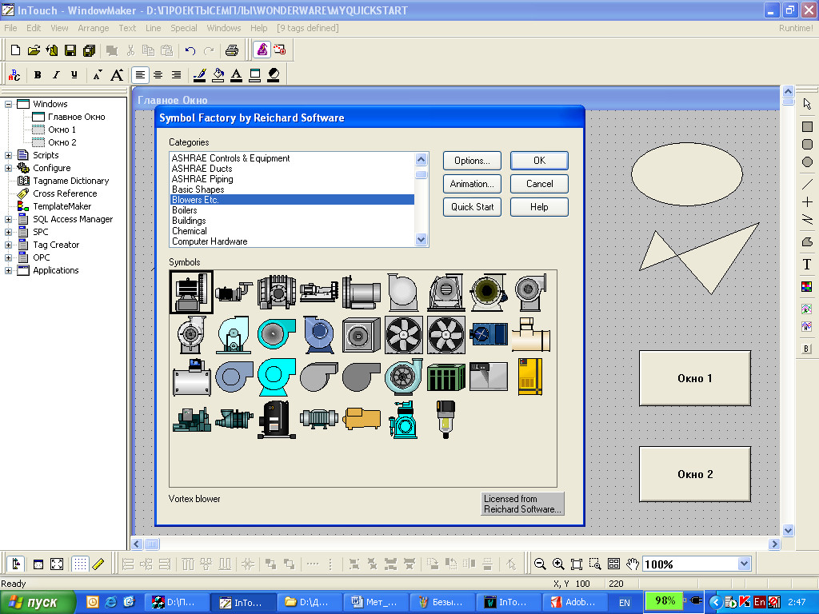Open the Arrange menu

[x=93, y=28]
